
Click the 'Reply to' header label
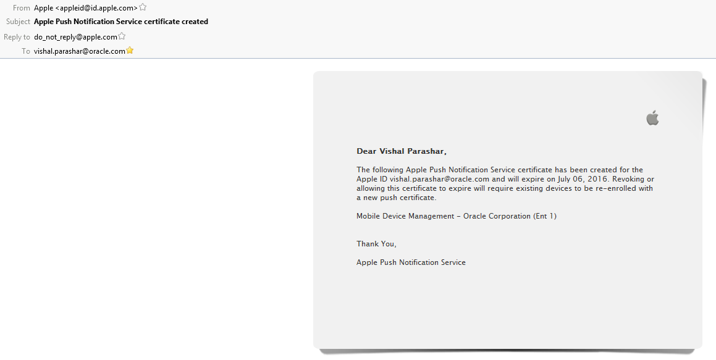17,37
